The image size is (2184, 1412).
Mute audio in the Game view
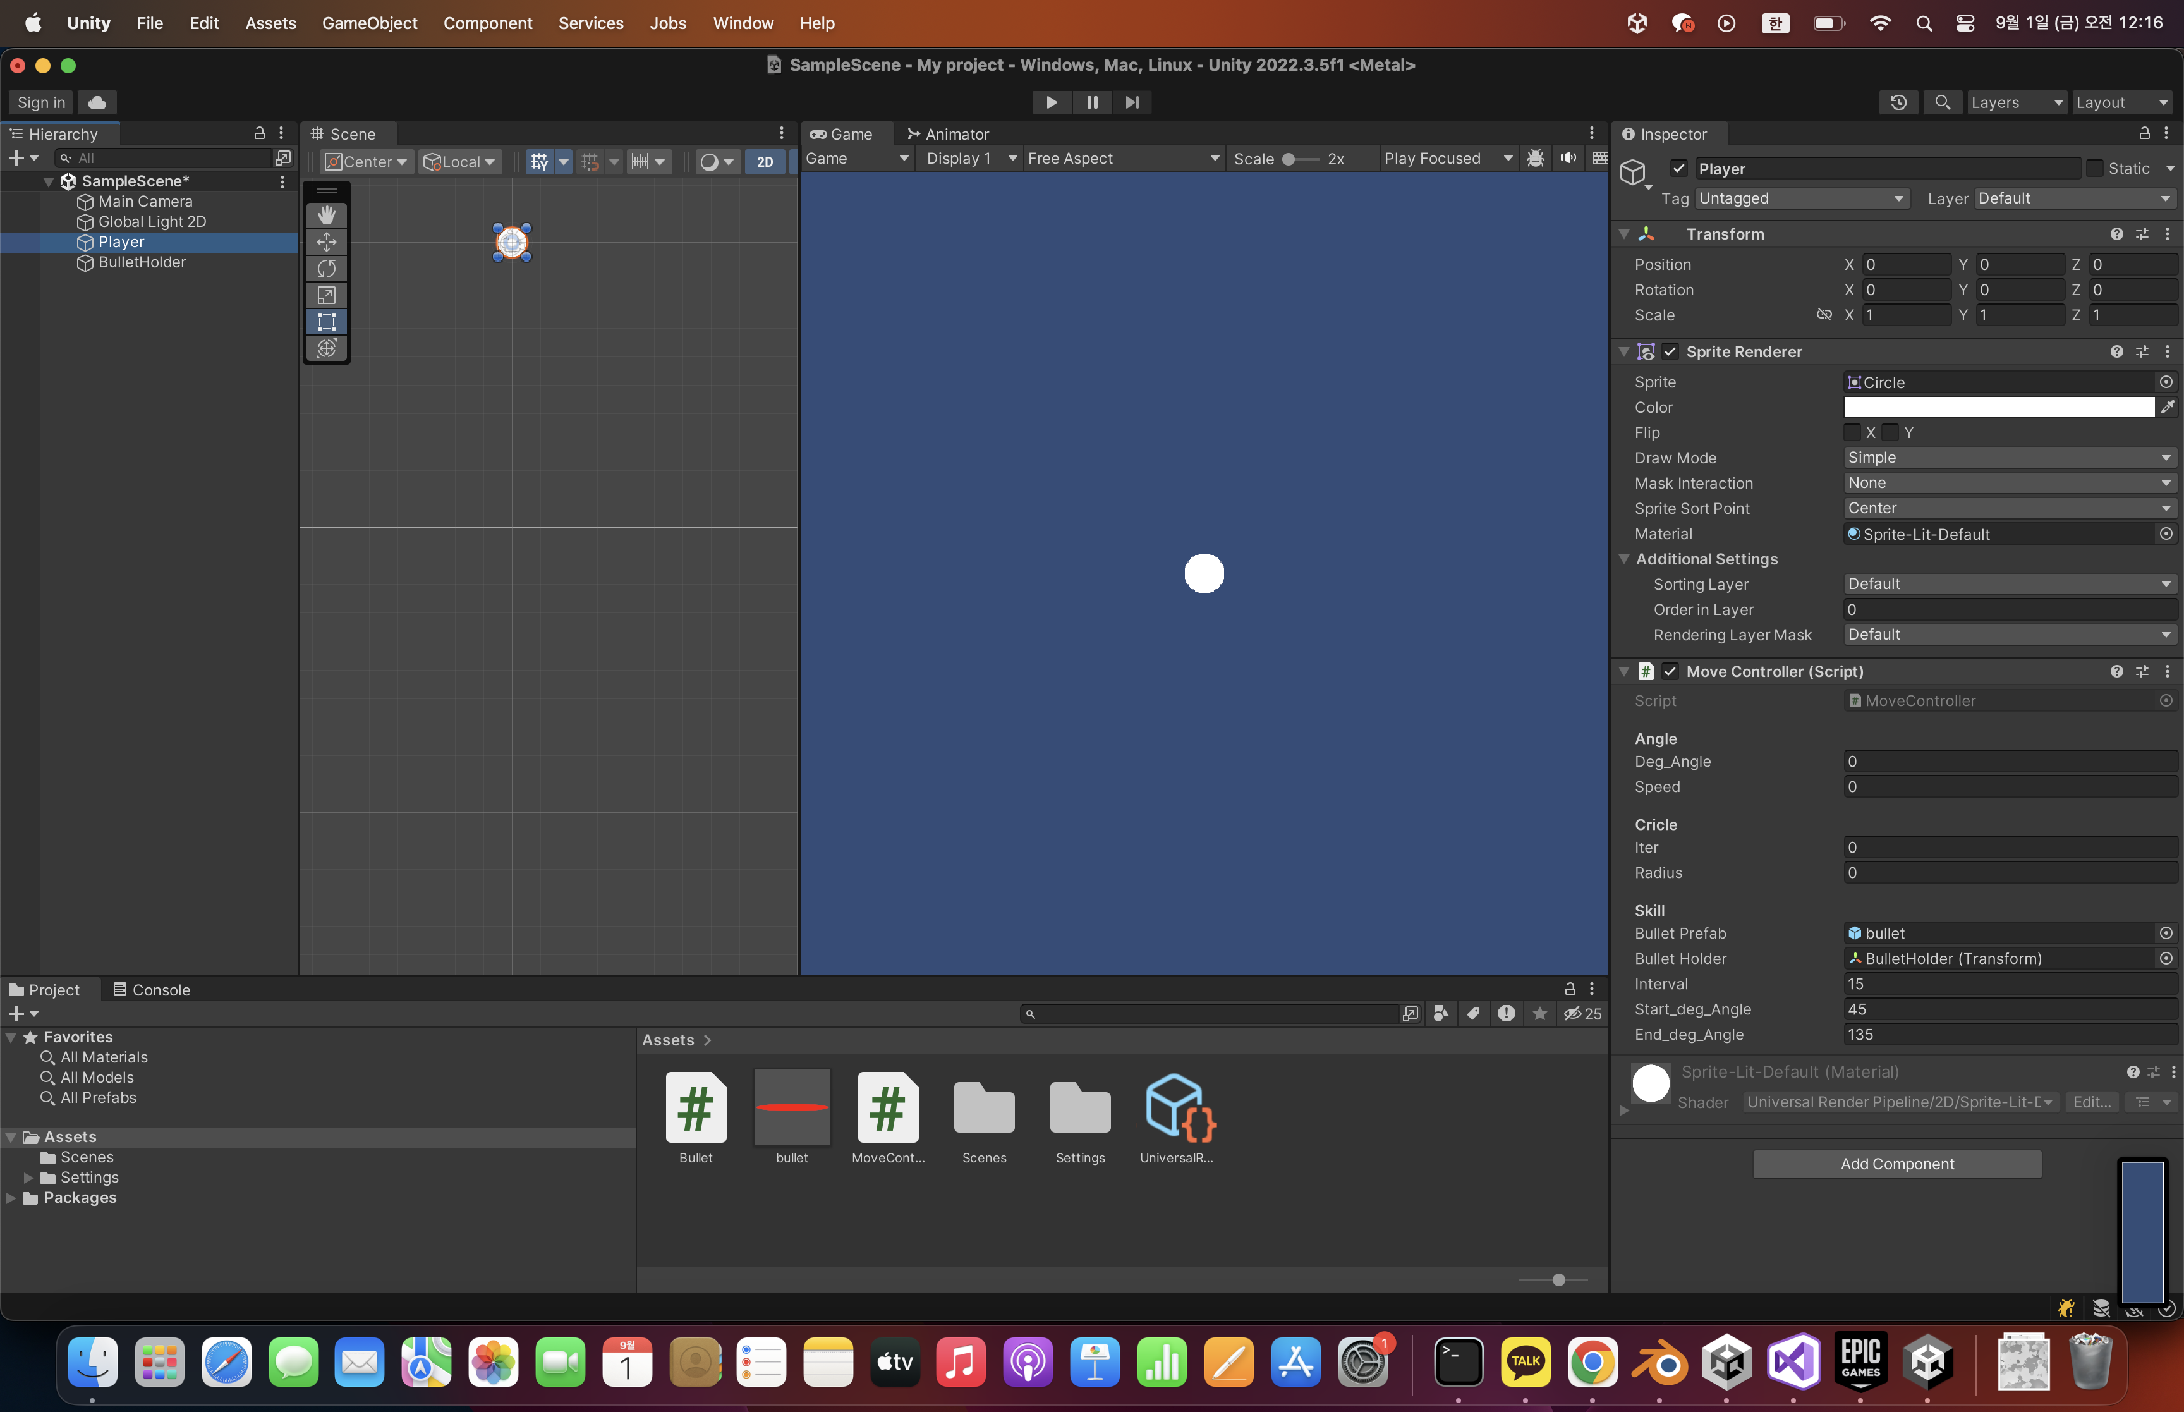tap(1568, 159)
